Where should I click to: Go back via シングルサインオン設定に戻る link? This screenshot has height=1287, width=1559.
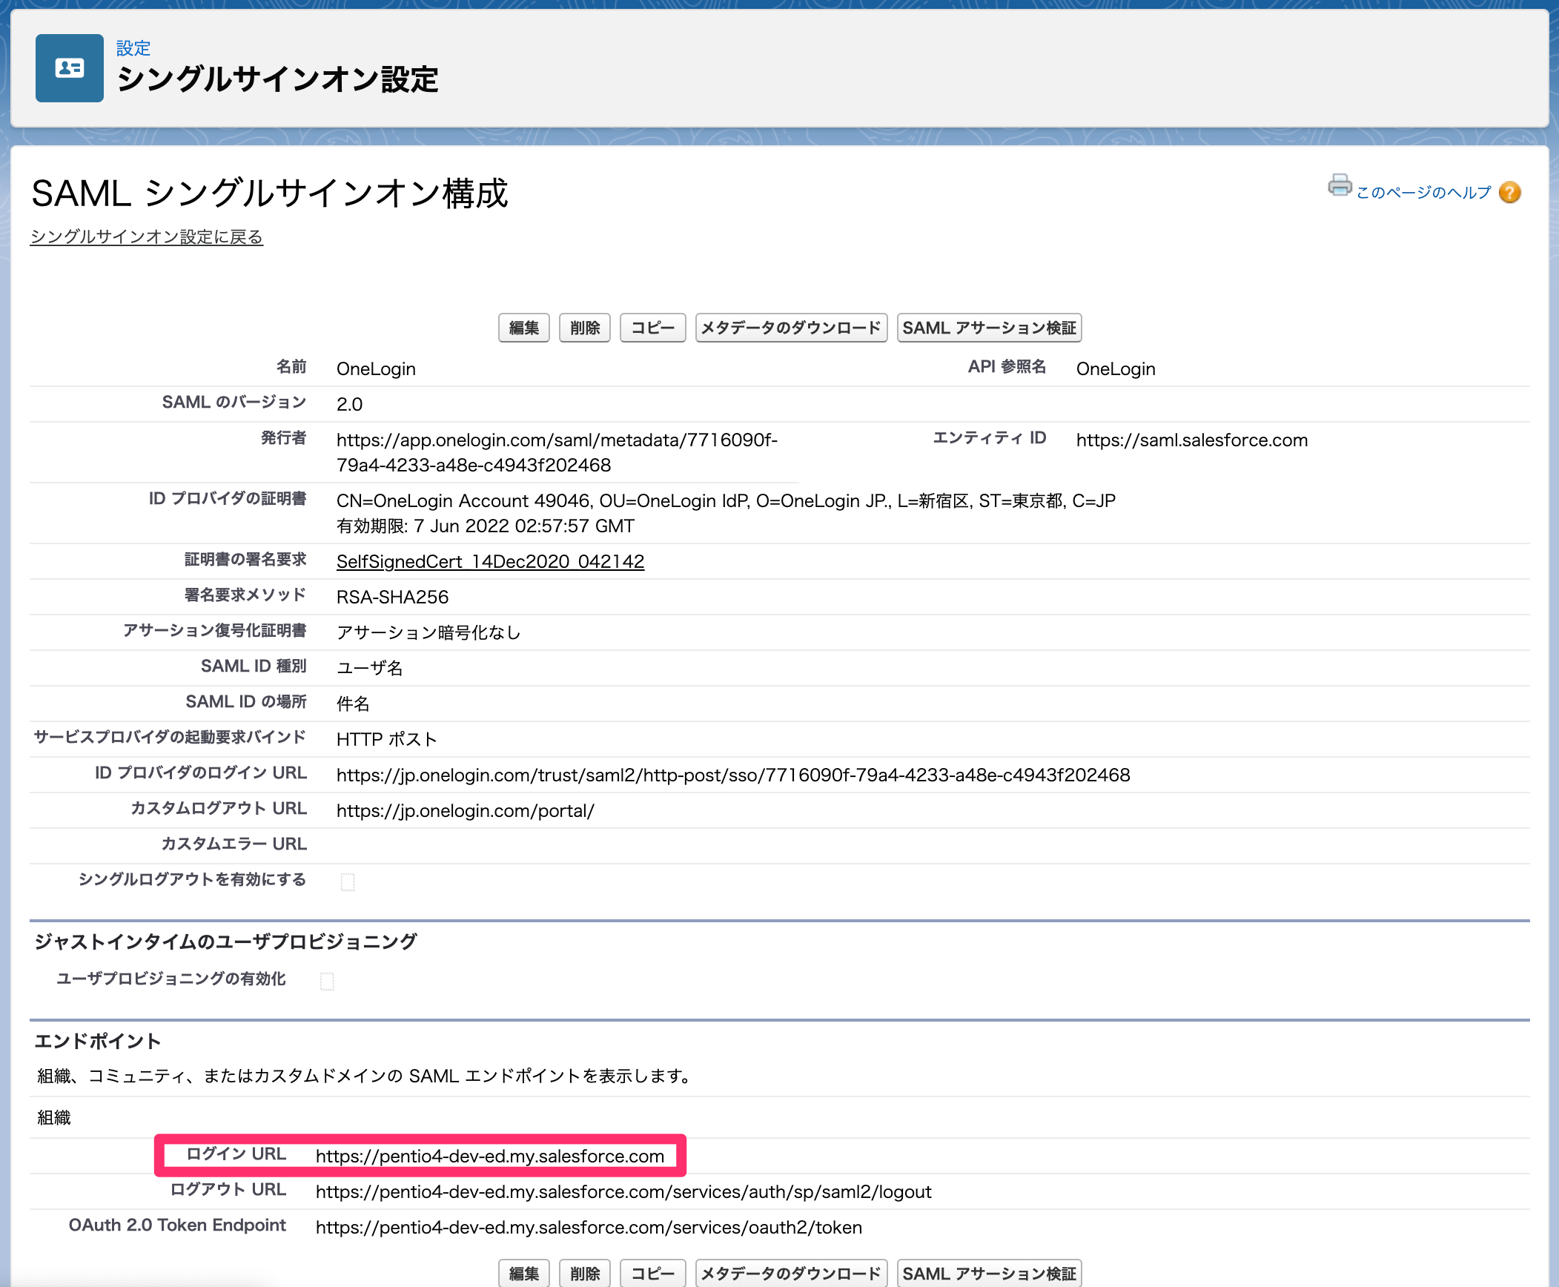(x=147, y=237)
